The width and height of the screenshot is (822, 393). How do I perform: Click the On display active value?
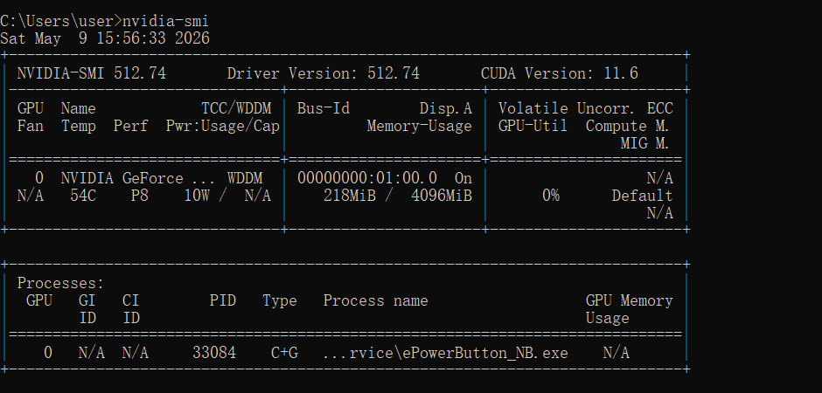click(463, 178)
